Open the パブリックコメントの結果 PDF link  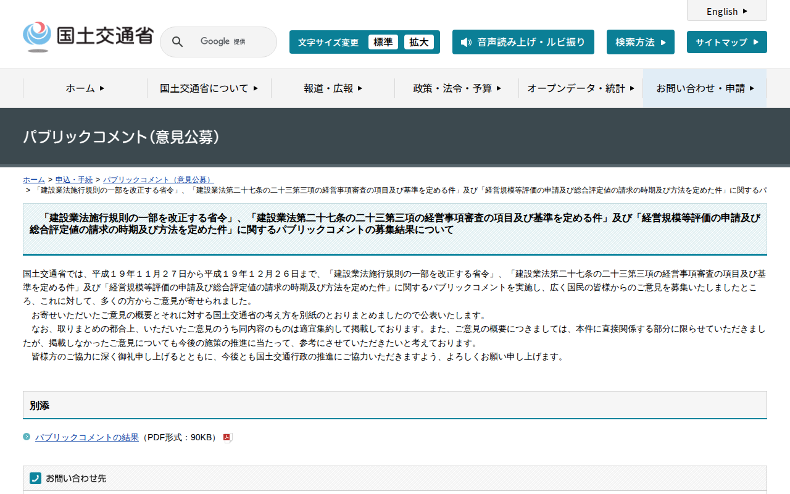coord(86,437)
